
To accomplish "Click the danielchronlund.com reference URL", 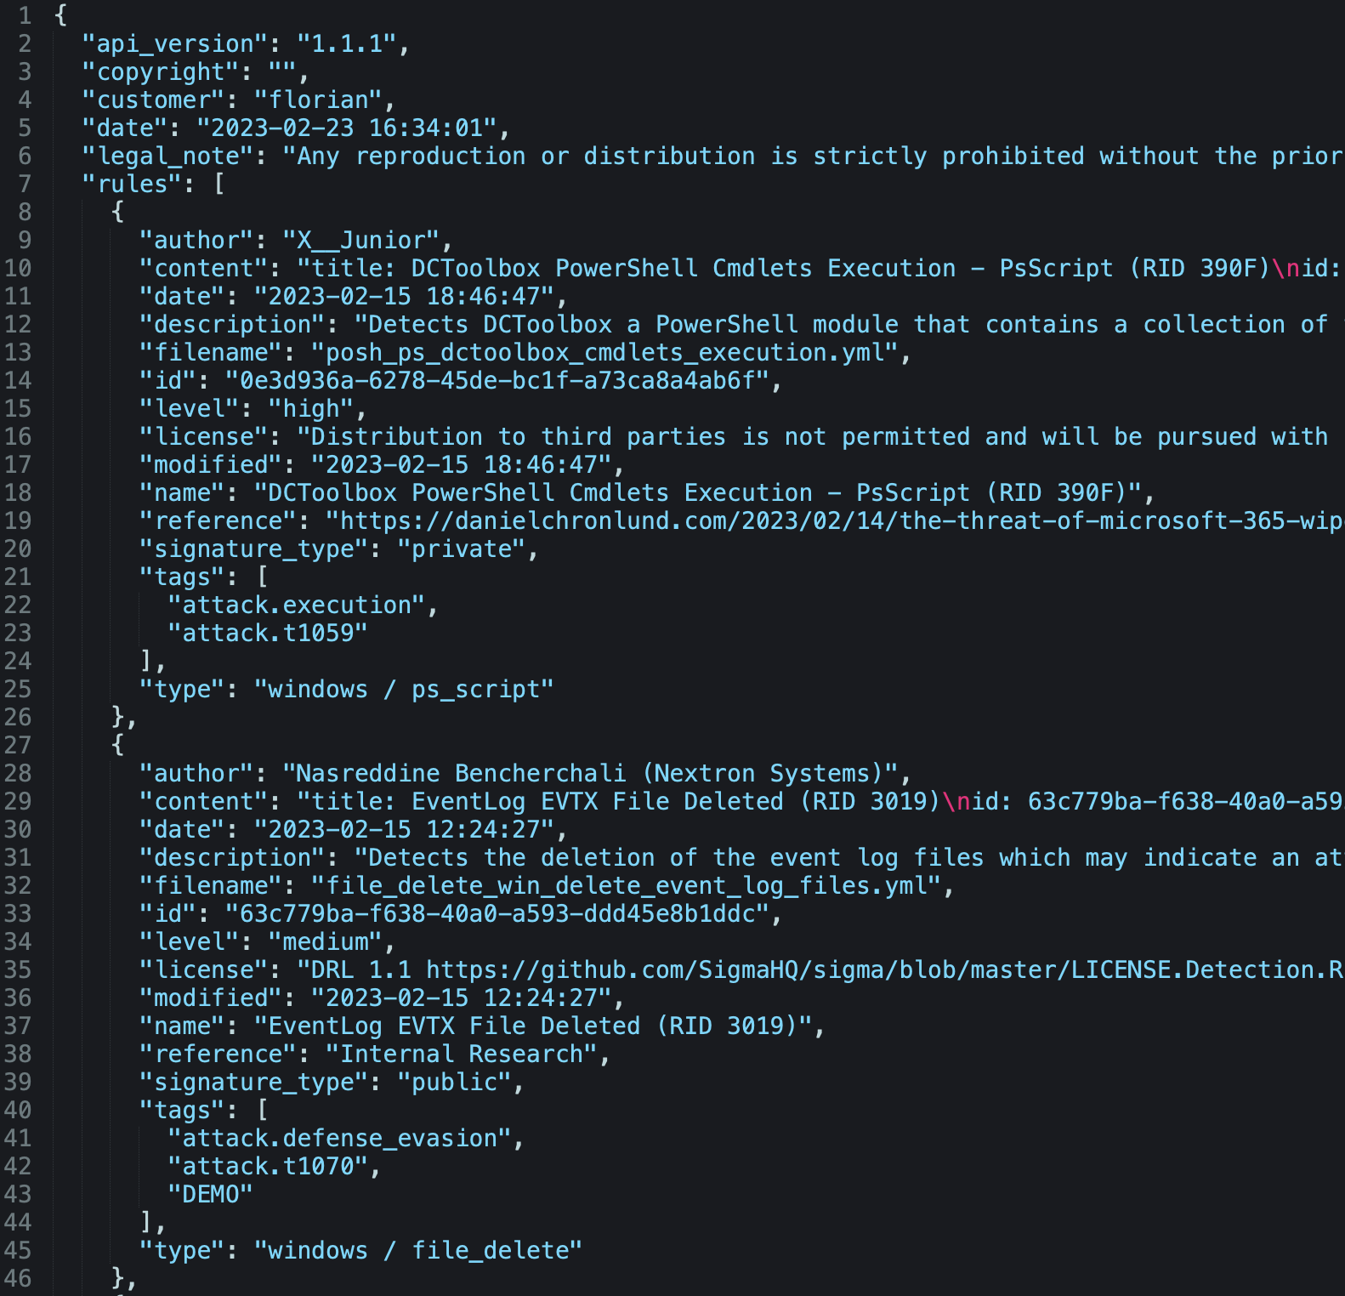I will (833, 520).
